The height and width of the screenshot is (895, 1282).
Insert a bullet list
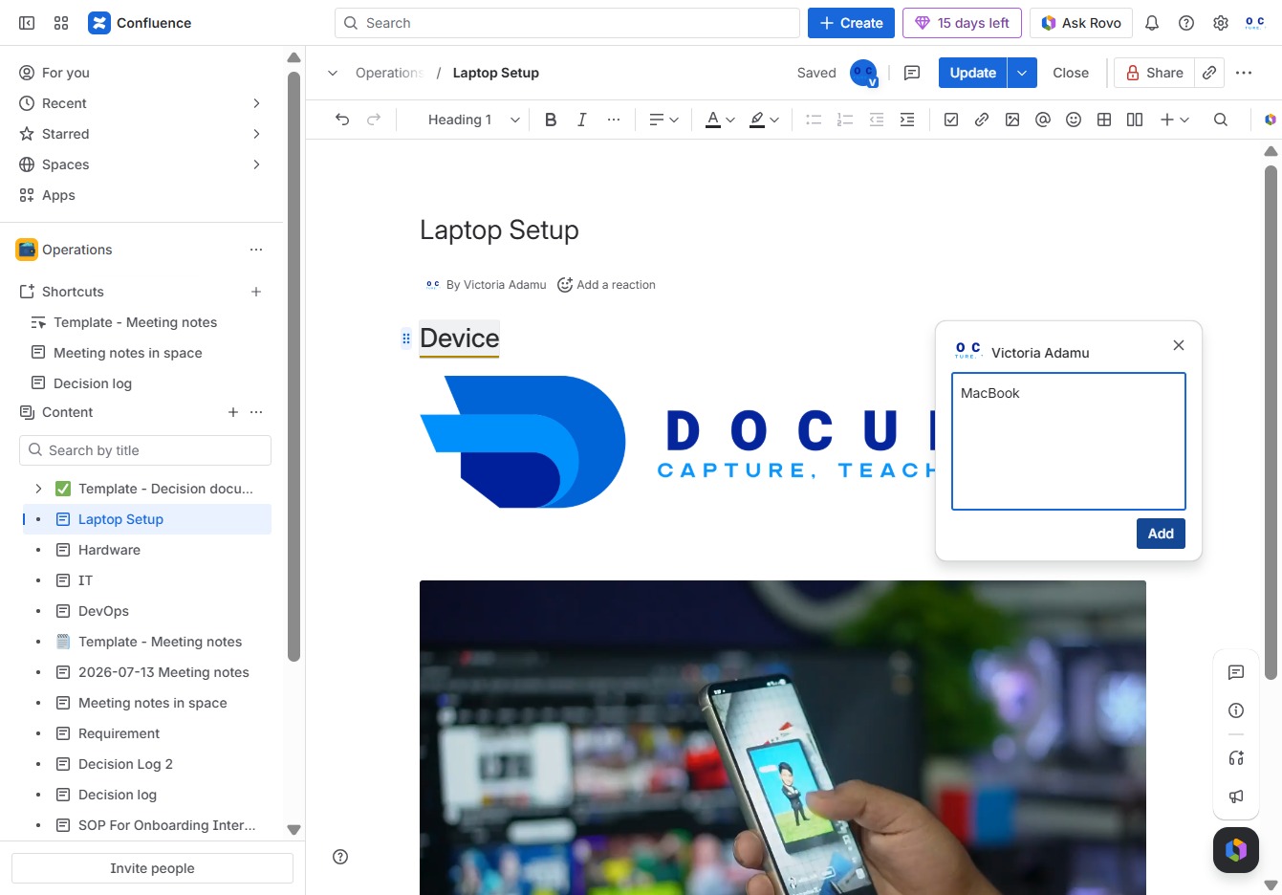coord(814,120)
